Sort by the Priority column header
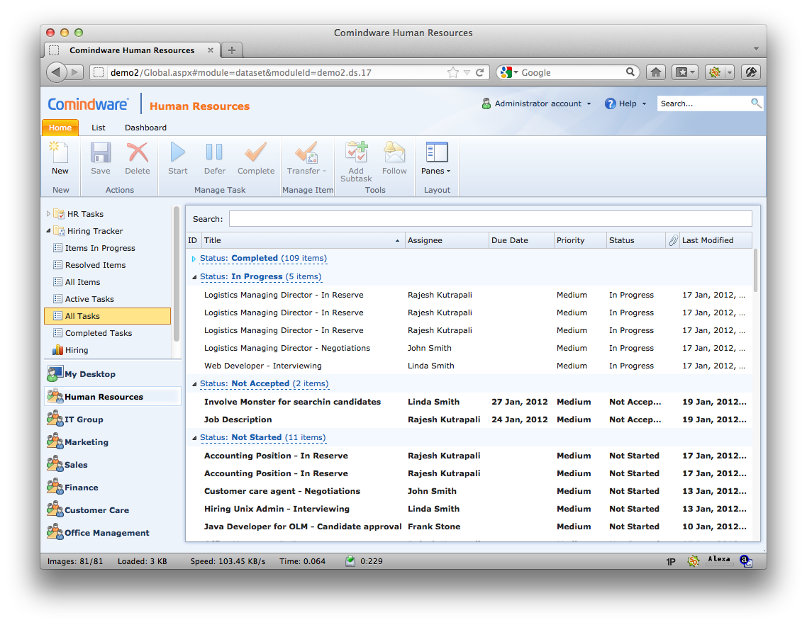The width and height of the screenshot is (807, 625). [x=580, y=240]
